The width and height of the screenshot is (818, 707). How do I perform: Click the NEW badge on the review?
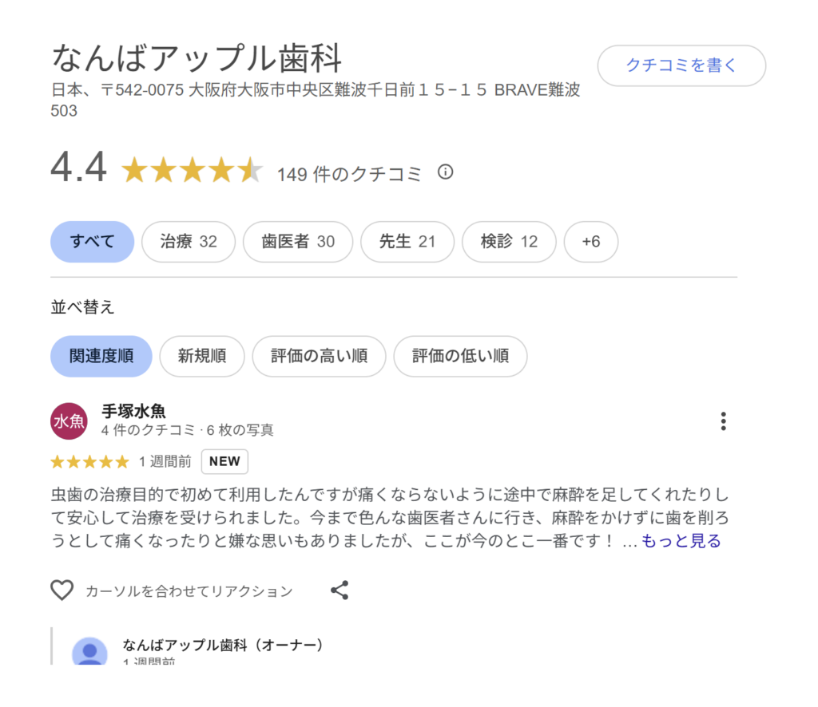[x=224, y=461]
